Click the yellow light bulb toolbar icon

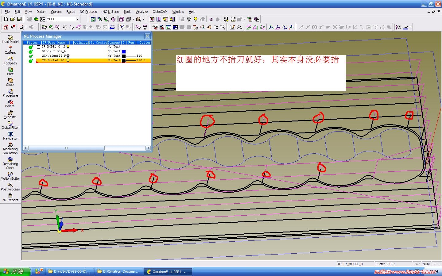[x=196, y=19]
